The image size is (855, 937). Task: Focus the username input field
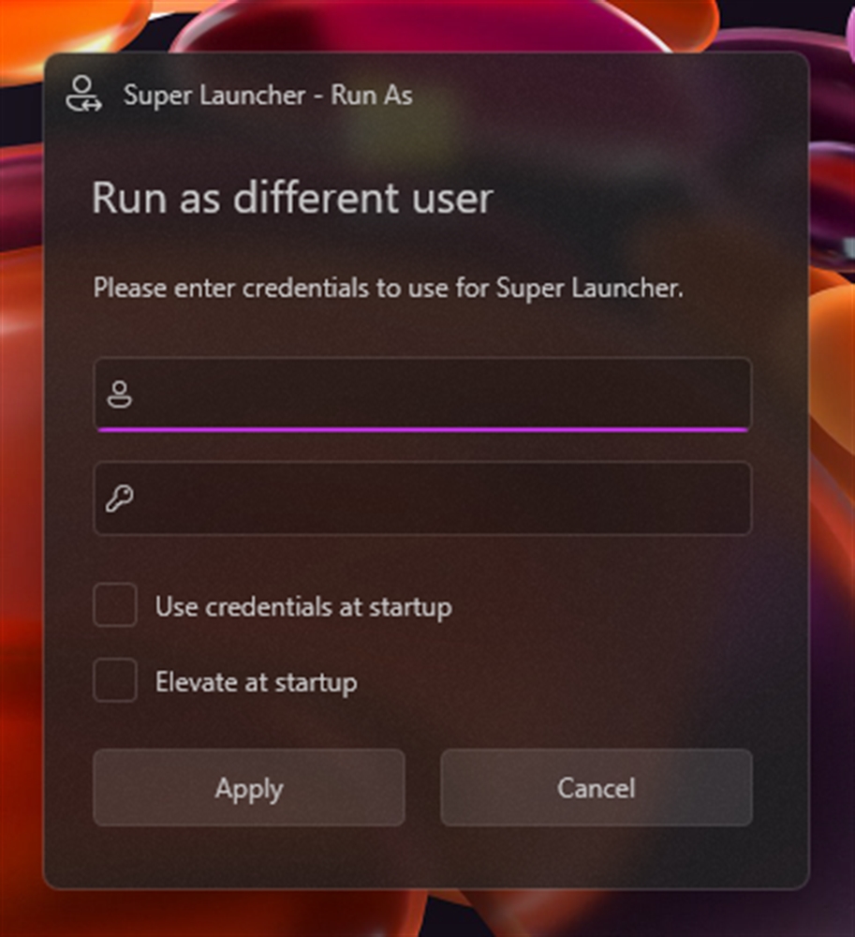(x=422, y=394)
